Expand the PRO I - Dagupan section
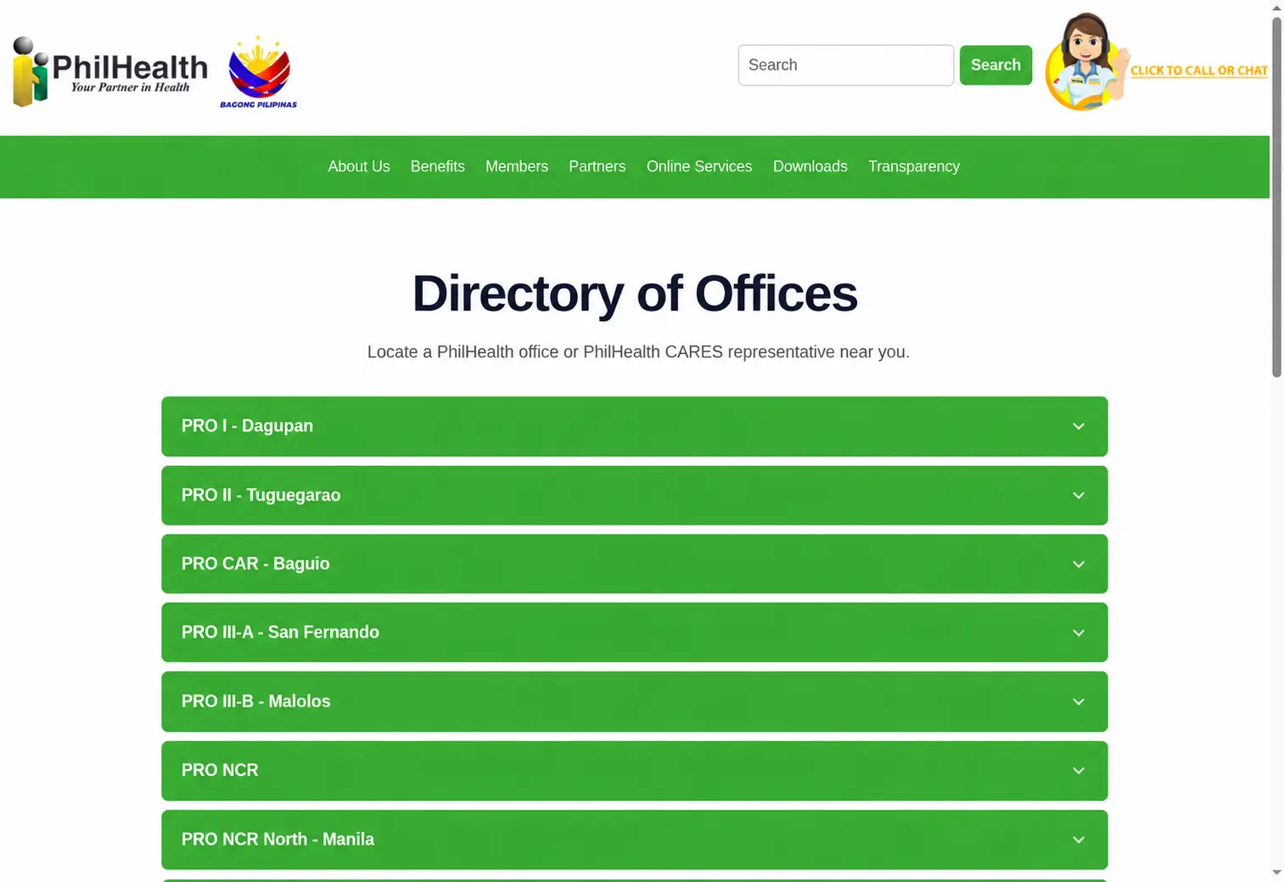The width and height of the screenshot is (1284, 882). pos(635,426)
